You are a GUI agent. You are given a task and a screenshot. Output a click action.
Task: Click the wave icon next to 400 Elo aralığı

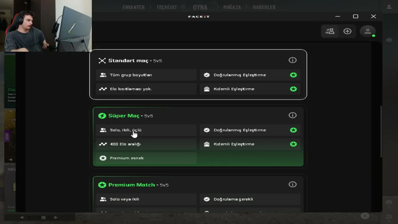(103, 144)
